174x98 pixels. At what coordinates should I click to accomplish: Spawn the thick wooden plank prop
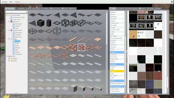click(73, 39)
